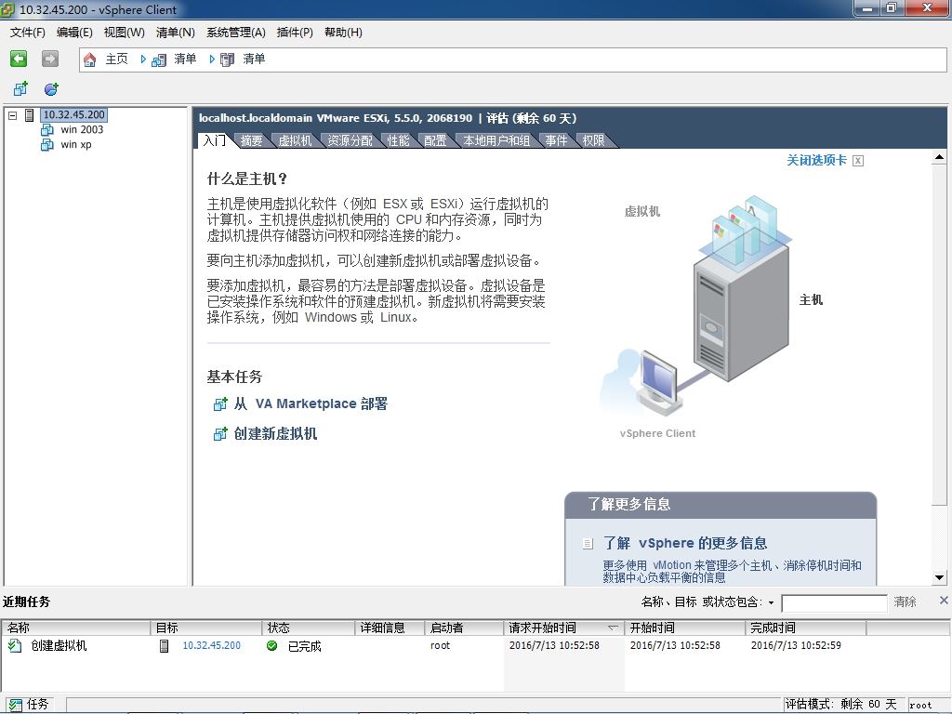Image resolution: width=952 pixels, height=714 pixels.
Task: Click 从 VA Marketplace 部署 link
Action: point(311,403)
